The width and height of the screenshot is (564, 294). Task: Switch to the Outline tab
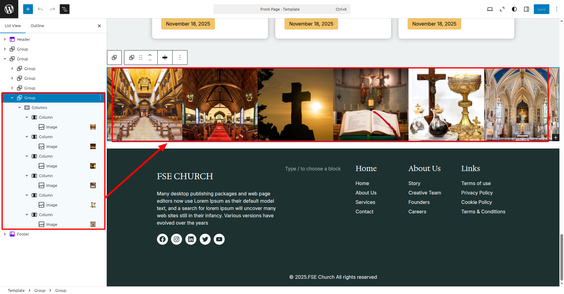[37, 26]
